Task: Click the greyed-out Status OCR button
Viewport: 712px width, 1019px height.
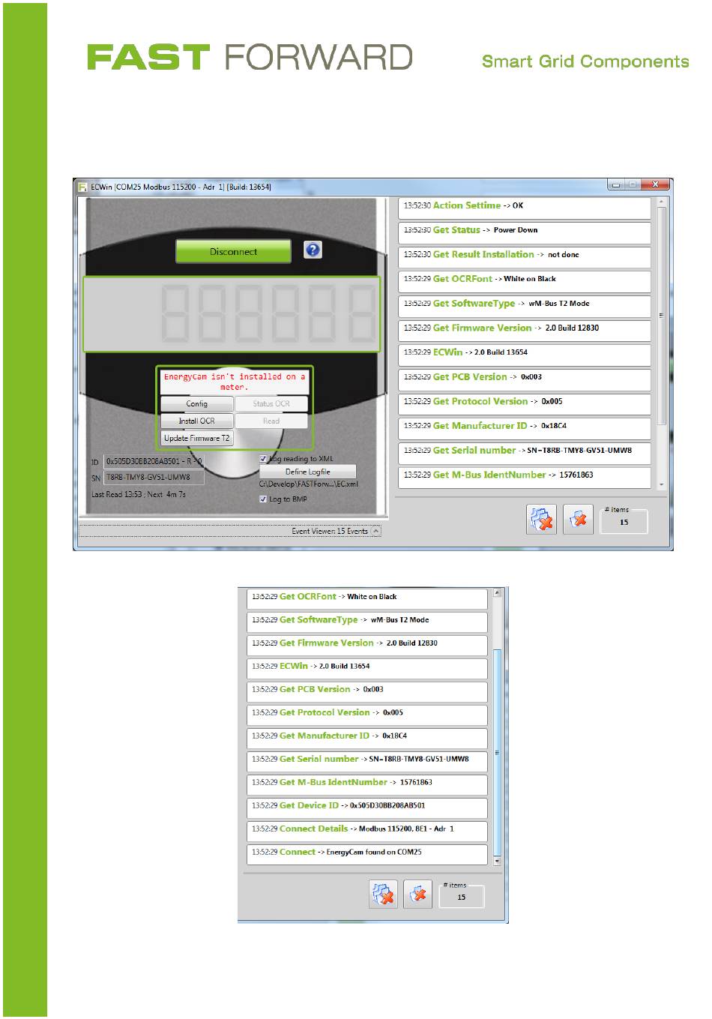Action: (271, 403)
